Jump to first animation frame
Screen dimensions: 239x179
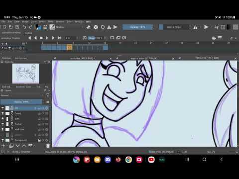tap(29, 38)
